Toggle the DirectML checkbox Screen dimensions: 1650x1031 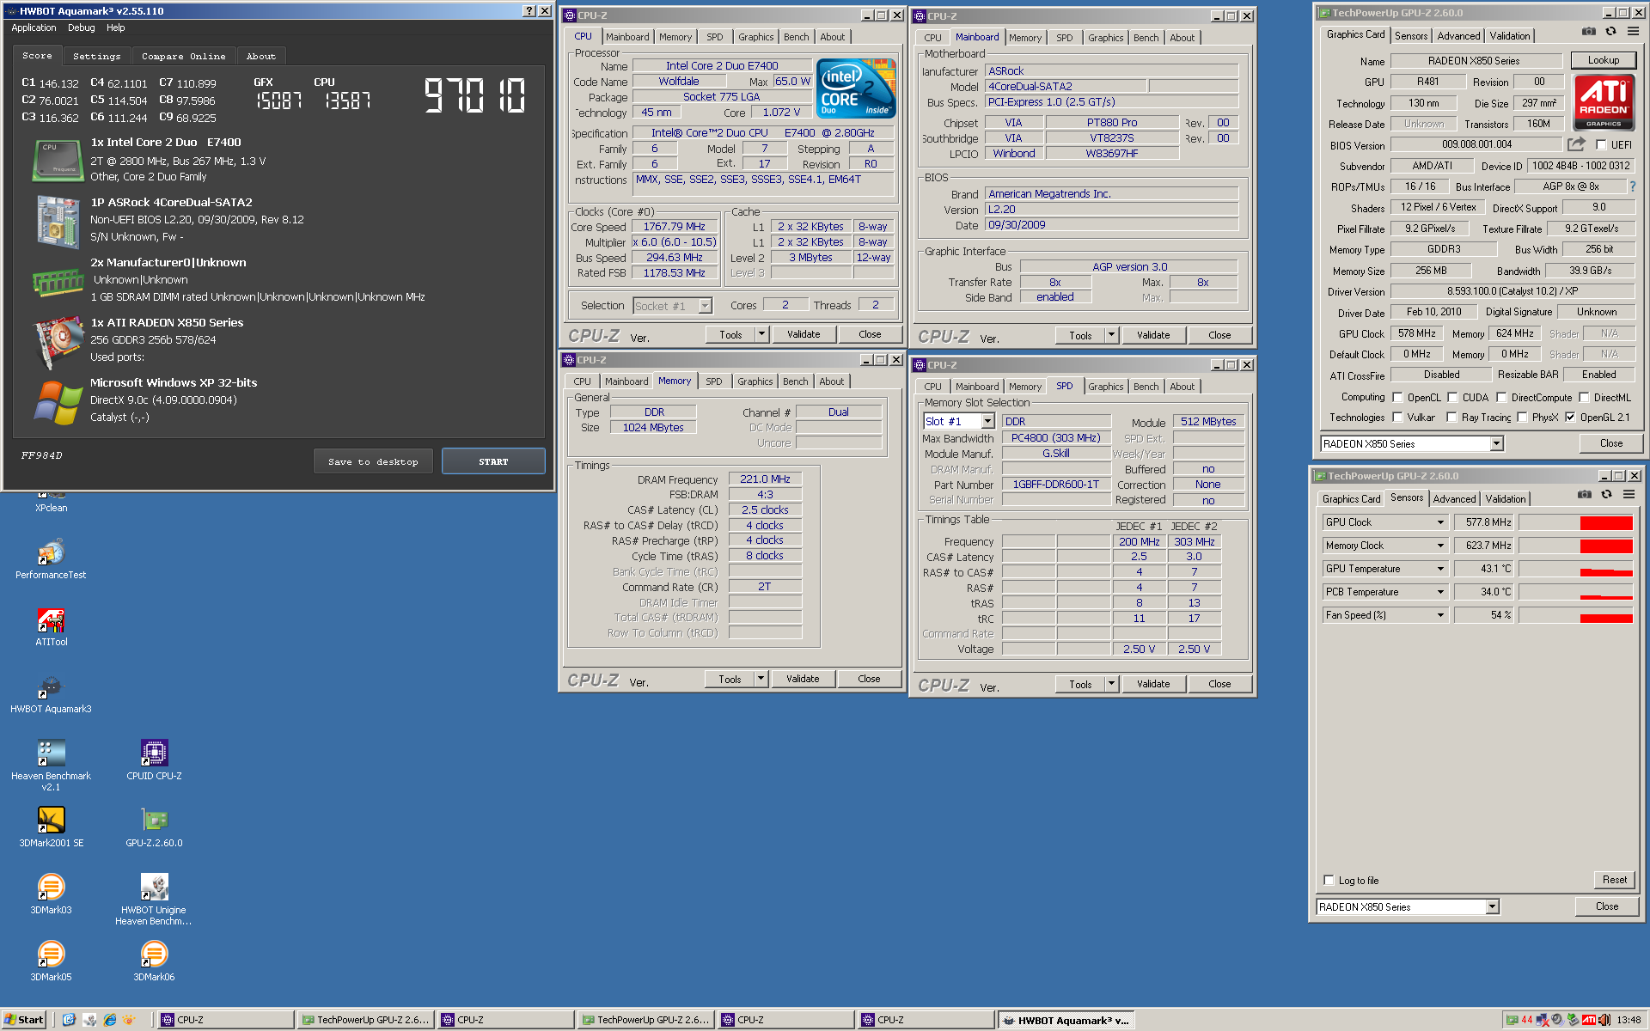pyautogui.click(x=1584, y=398)
